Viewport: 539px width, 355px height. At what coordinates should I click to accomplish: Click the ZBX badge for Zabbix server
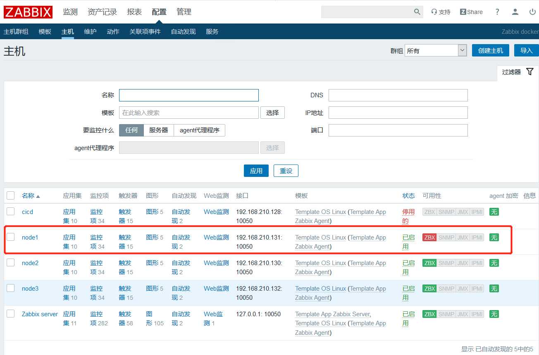click(x=429, y=314)
